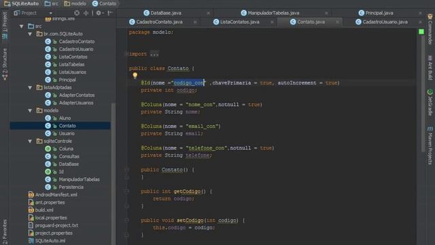Click the Coluna annotation icon
The height and width of the screenshot is (245, 435).
click(x=48, y=148)
